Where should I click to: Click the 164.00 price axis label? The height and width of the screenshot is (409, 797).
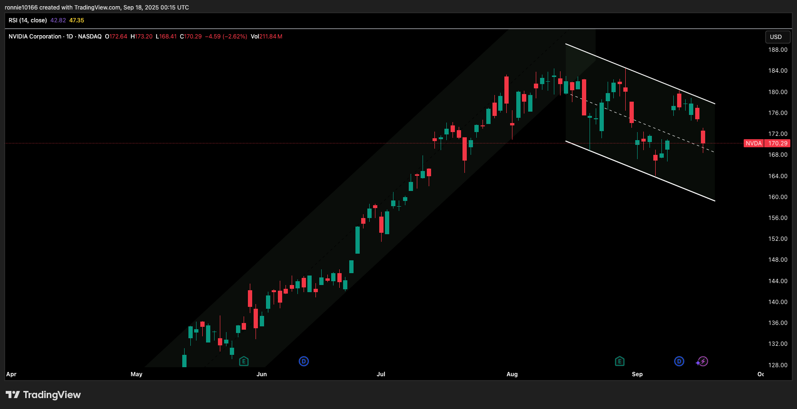(x=778, y=176)
